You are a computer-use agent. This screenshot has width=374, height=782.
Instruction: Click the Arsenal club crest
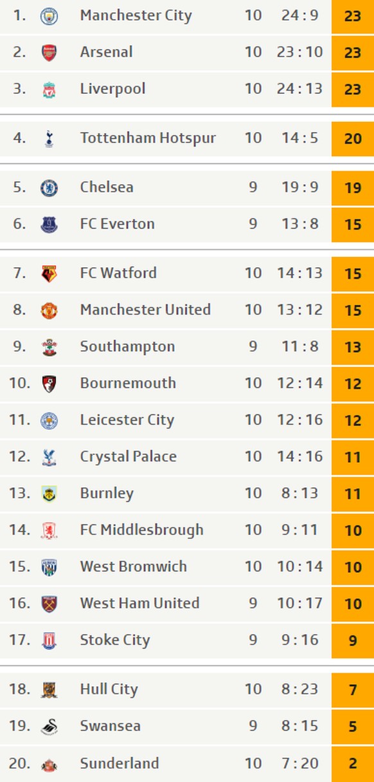pos(49,53)
